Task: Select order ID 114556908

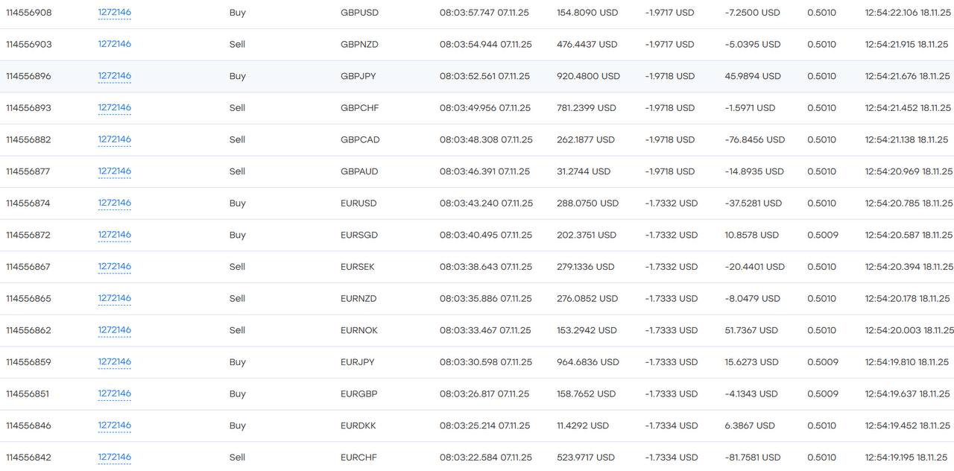Action: pos(28,13)
